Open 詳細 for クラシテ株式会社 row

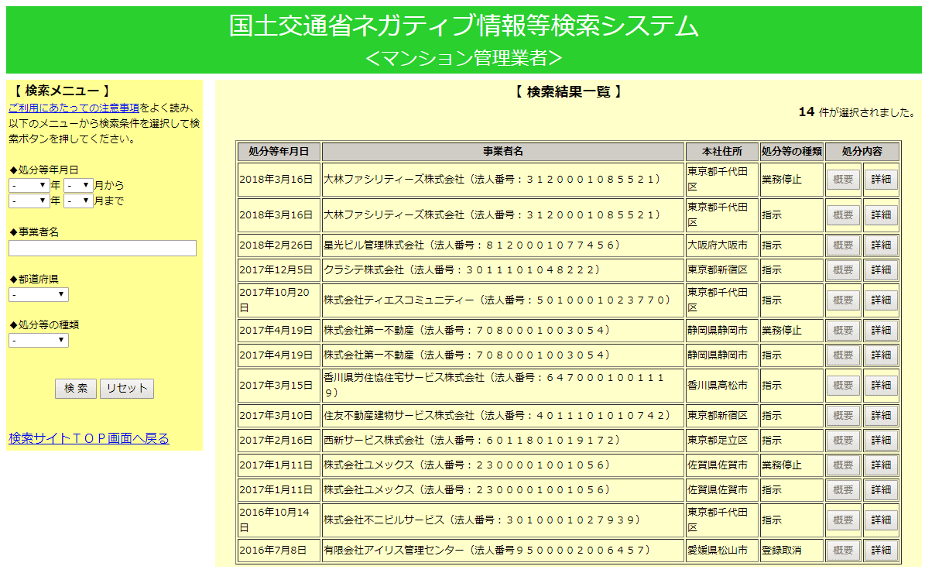pyautogui.click(x=882, y=270)
